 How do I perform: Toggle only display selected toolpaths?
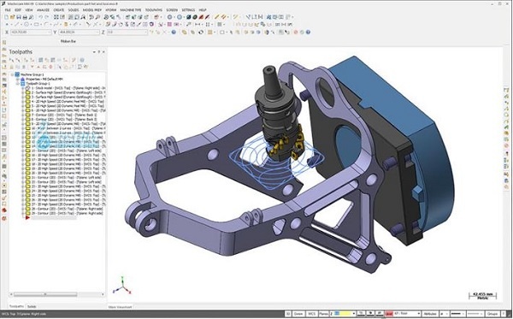coord(60,67)
